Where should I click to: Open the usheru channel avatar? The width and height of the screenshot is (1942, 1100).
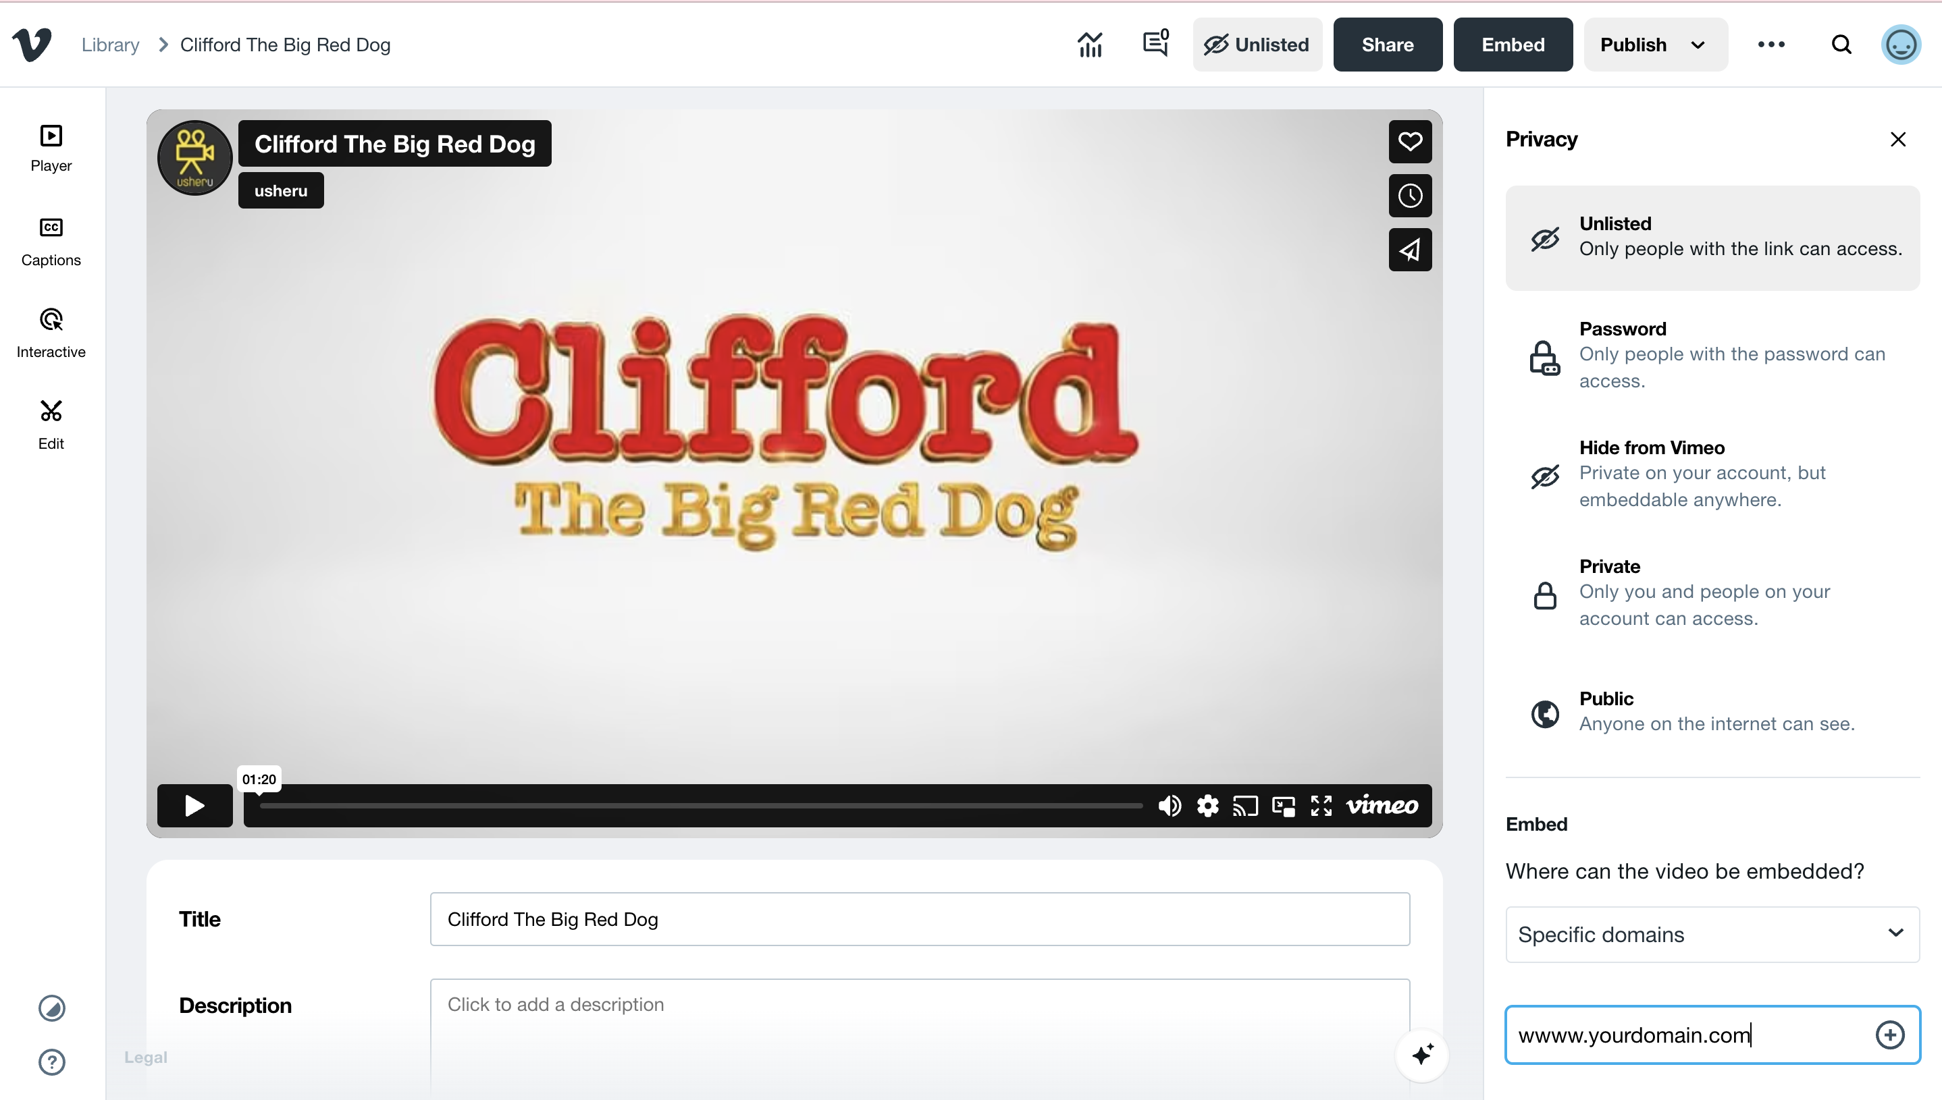(194, 158)
